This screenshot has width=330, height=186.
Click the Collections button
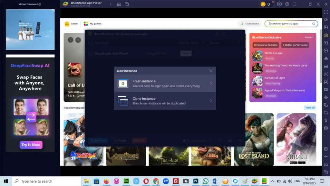[x=249, y=24]
